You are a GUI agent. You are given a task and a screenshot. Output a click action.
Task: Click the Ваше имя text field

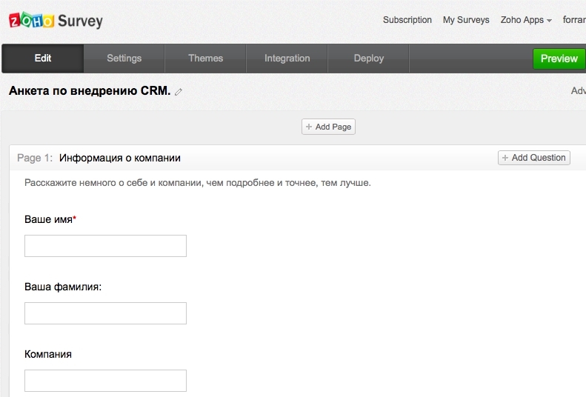105,246
